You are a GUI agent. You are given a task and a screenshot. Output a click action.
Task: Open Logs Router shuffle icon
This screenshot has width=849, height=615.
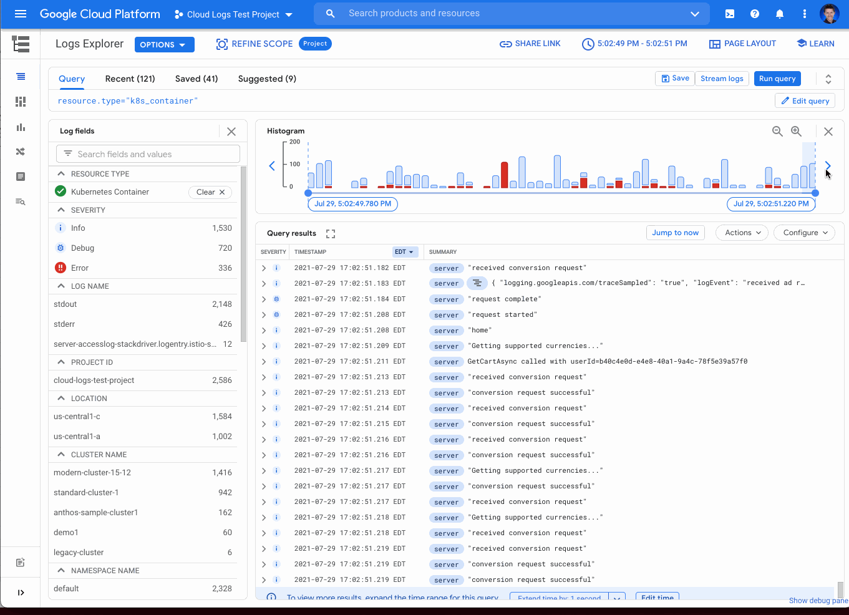(21, 152)
